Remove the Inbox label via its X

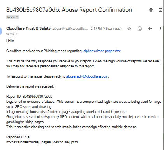(x=17, y=17)
